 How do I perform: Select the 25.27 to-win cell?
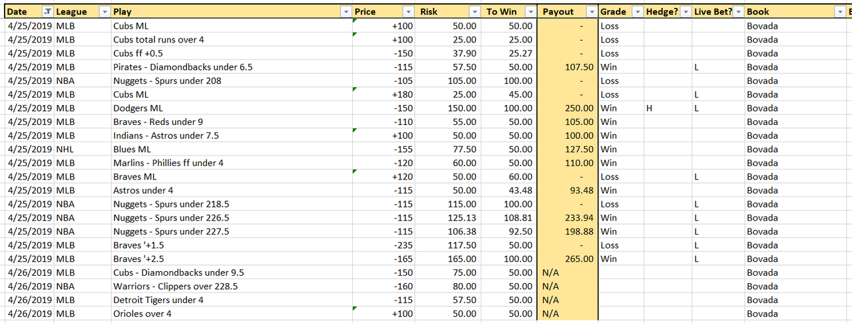click(509, 53)
